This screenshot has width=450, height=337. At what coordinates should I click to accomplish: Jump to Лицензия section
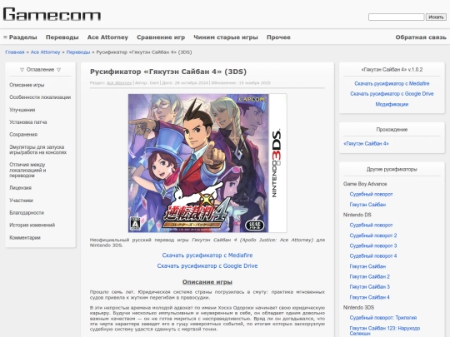tap(20, 188)
